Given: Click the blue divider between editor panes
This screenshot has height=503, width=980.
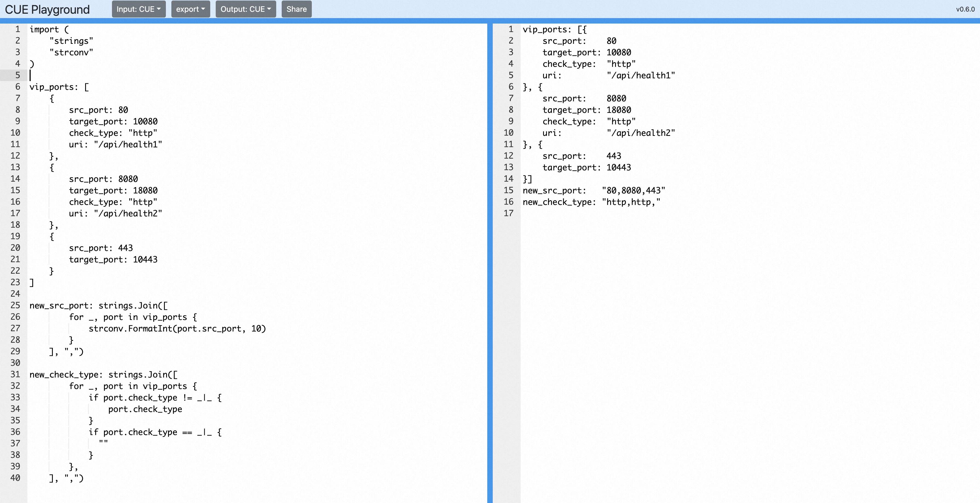Looking at the screenshot, I should 490,263.
